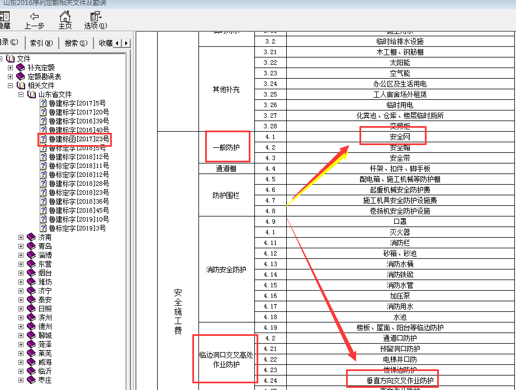Image resolution: width=516 pixels, height=390 pixels.
Task: Open topic icon for 鲁建标函[2017]23号
Action: pos(43,139)
